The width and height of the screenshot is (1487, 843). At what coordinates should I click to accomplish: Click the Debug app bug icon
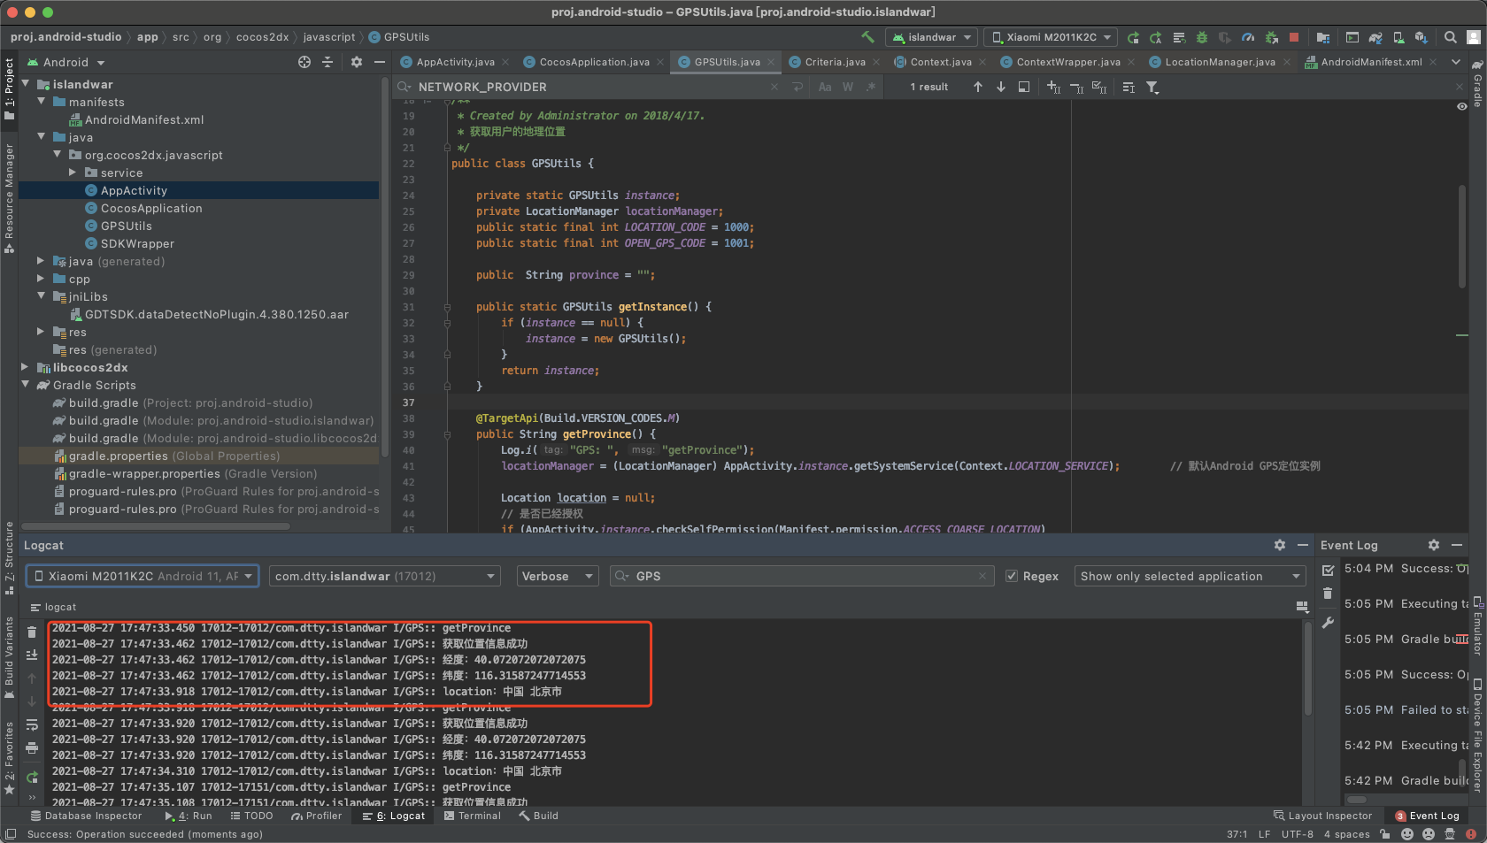[x=1202, y=37]
